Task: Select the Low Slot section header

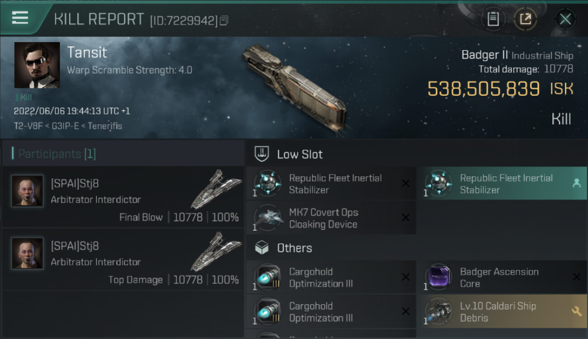Action: click(299, 154)
